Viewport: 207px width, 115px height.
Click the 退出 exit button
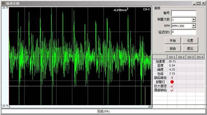click(190, 49)
